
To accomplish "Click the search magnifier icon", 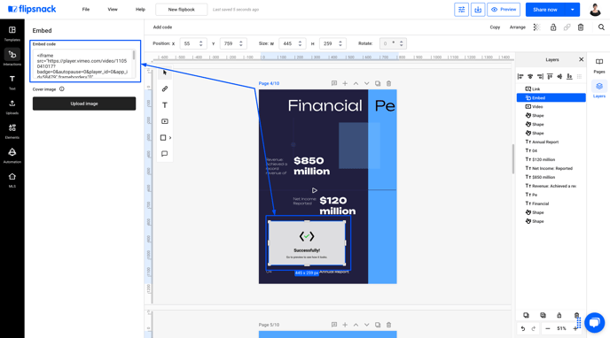I will coord(601,27).
